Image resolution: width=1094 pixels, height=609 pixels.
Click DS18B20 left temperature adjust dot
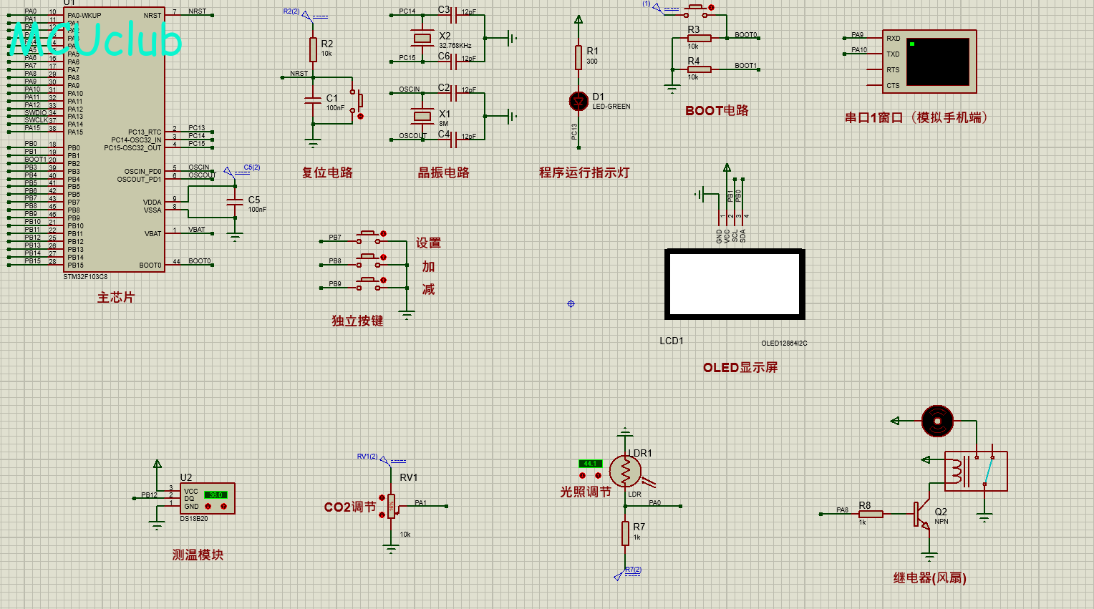coord(208,506)
